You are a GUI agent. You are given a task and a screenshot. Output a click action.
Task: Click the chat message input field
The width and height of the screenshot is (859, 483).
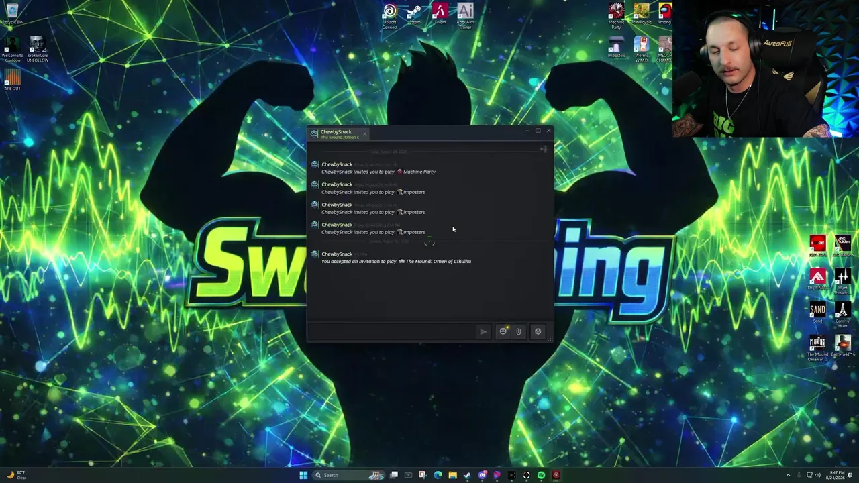click(x=392, y=331)
